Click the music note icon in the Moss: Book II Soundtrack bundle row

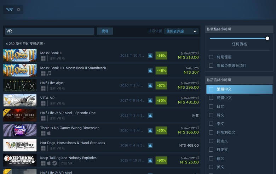click(x=49, y=73)
